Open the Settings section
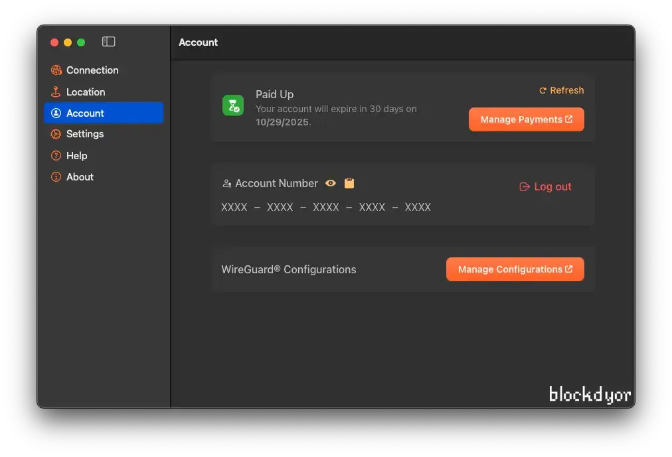Screen dimensions: 672x457 pos(104,134)
